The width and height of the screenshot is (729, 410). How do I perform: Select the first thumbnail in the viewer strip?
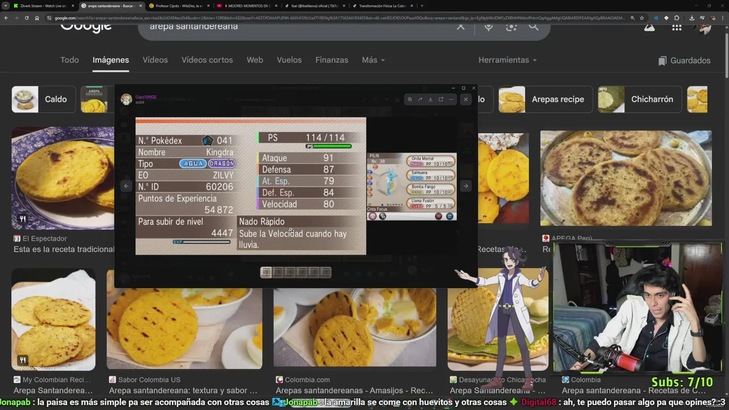pyautogui.click(x=266, y=272)
